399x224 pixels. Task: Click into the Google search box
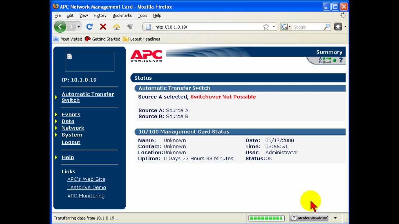307,27
